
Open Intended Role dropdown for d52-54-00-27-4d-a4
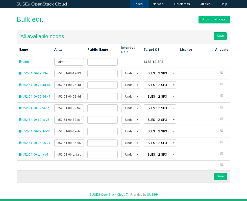point(131,85)
